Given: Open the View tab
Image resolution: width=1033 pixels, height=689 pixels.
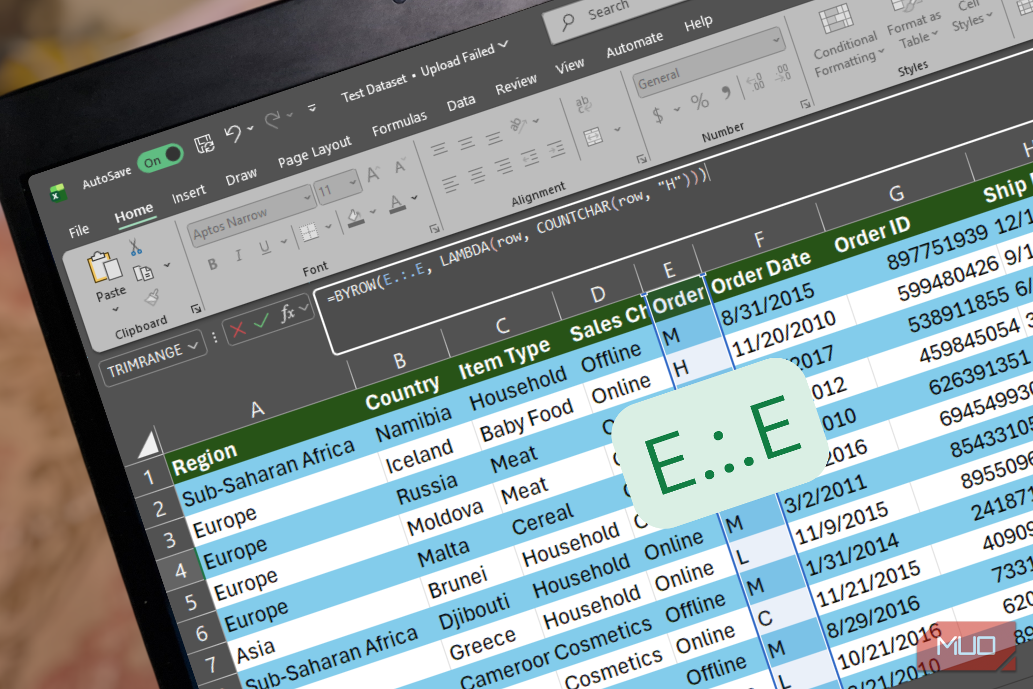Looking at the screenshot, I should (570, 66).
